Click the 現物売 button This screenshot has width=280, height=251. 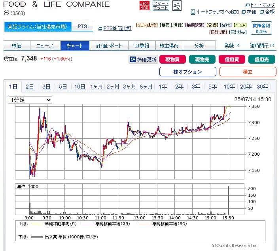click(x=202, y=59)
